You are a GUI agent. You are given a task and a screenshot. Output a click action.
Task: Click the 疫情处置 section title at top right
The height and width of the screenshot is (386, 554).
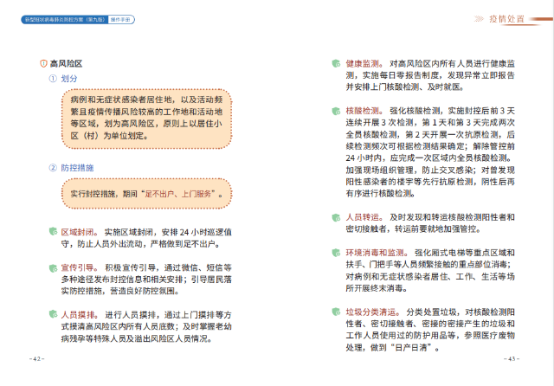click(x=507, y=18)
